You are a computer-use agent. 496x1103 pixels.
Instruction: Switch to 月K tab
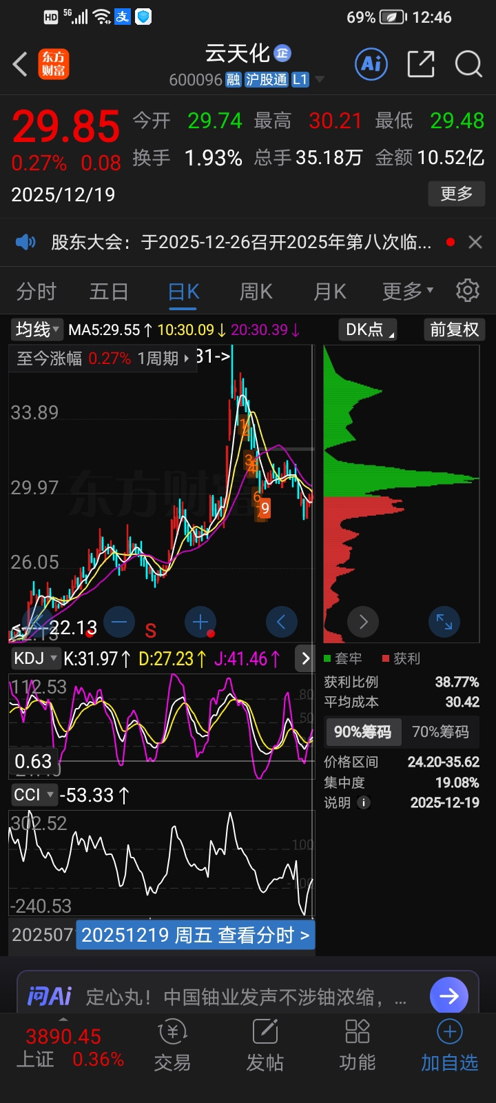click(330, 292)
